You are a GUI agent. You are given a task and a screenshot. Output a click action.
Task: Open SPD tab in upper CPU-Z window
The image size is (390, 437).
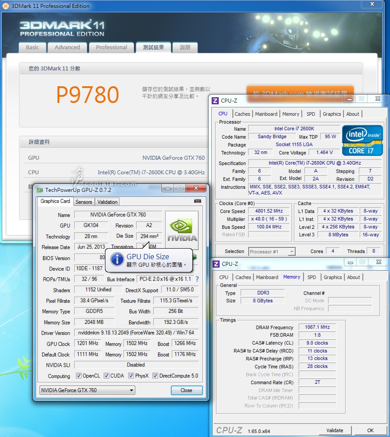point(311,114)
